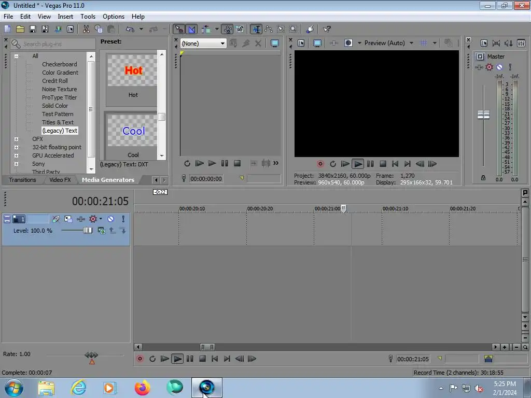Select the Checkerboard generator
Screen dimensions: 531x398
click(x=59, y=64)
